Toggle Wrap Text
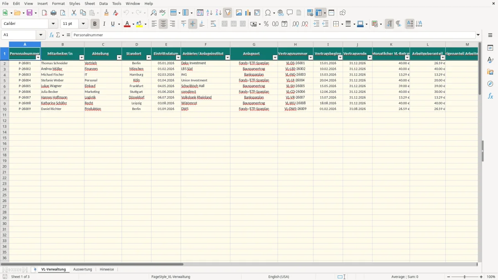 213,24
